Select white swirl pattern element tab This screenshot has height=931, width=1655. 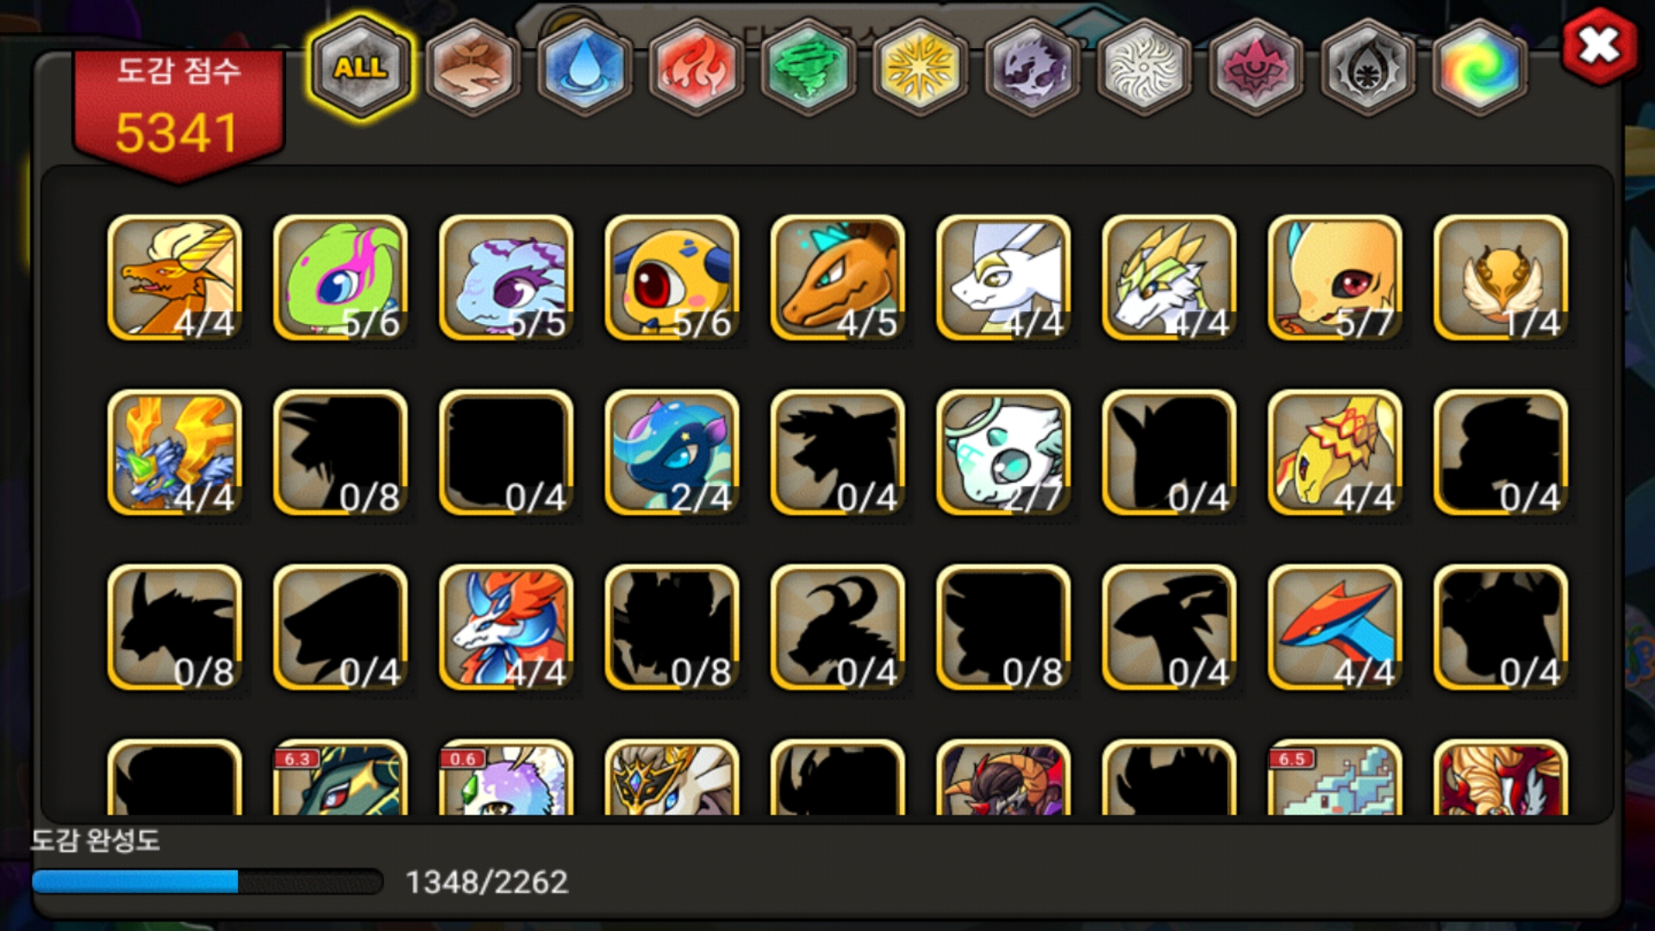(1145, 67)
